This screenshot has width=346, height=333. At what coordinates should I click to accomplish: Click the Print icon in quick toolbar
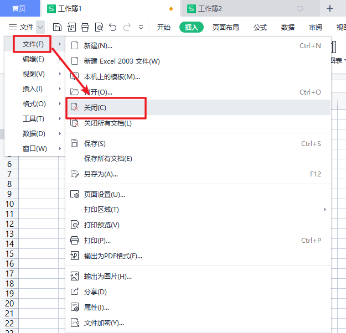(x=85, y=27)
